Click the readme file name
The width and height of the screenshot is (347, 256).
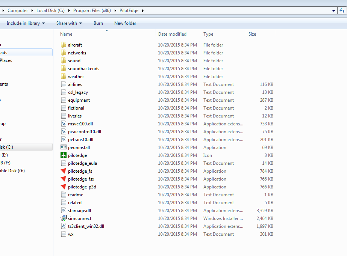76,195
